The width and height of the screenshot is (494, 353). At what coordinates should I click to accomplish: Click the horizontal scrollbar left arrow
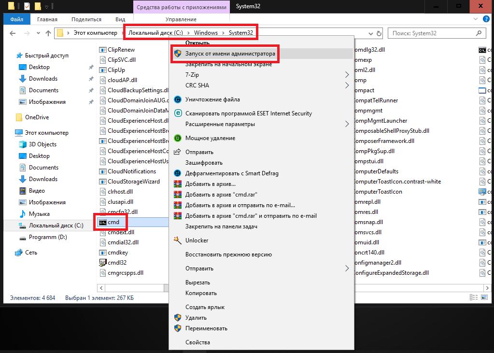click(101, 288)
